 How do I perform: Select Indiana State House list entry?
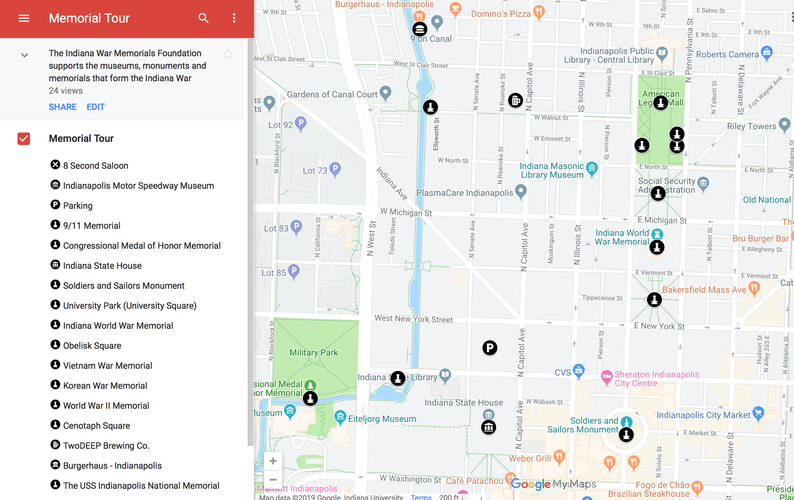102,266
